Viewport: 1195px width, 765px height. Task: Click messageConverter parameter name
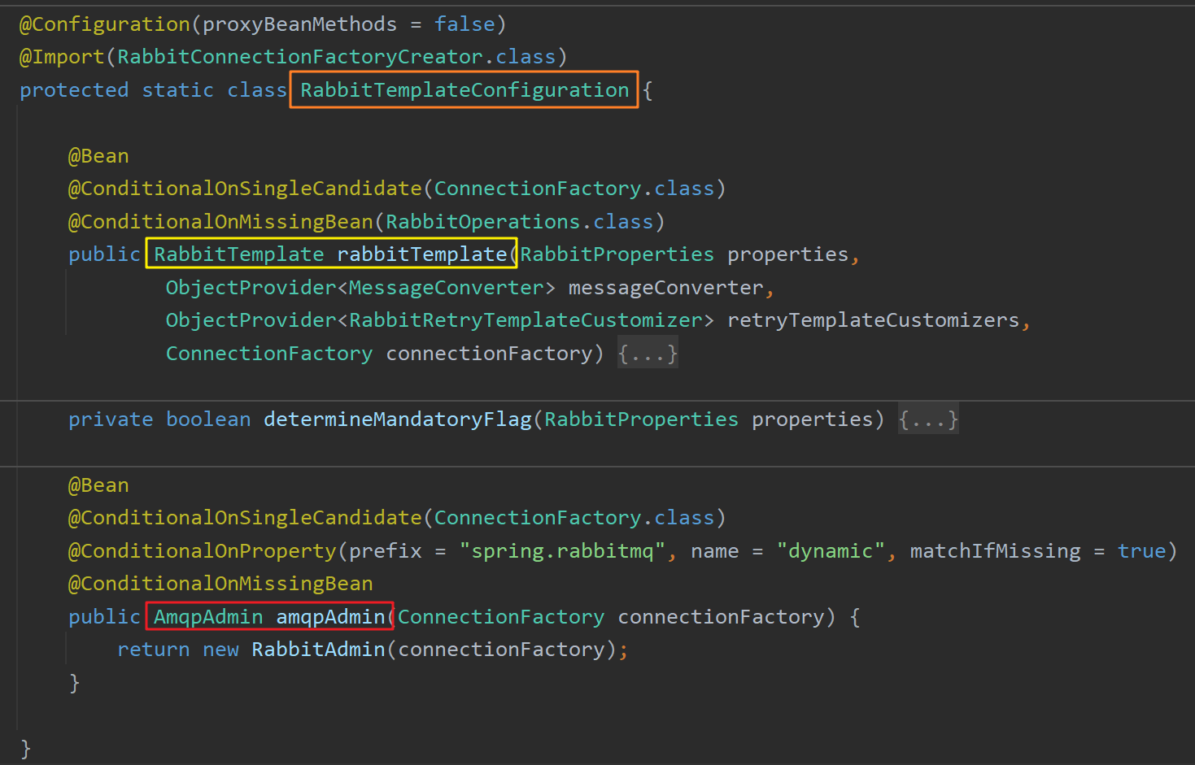coord(665,288)
